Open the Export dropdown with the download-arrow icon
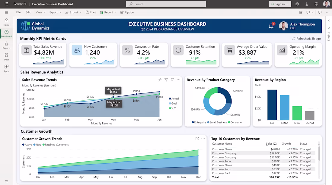This screenshot has width=332, height=185. pyautogui.click(x=73, y=12)
